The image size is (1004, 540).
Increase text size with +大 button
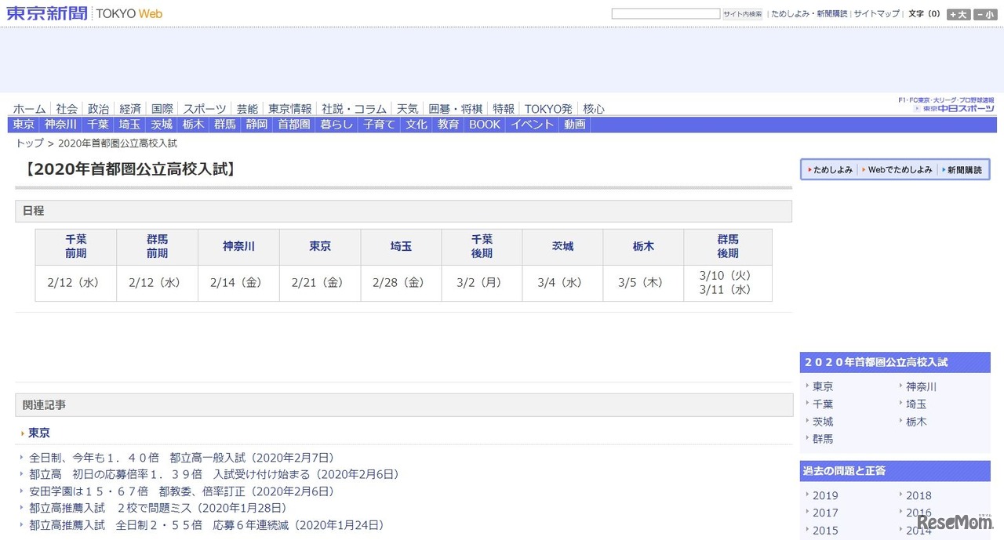pos(958,14)
